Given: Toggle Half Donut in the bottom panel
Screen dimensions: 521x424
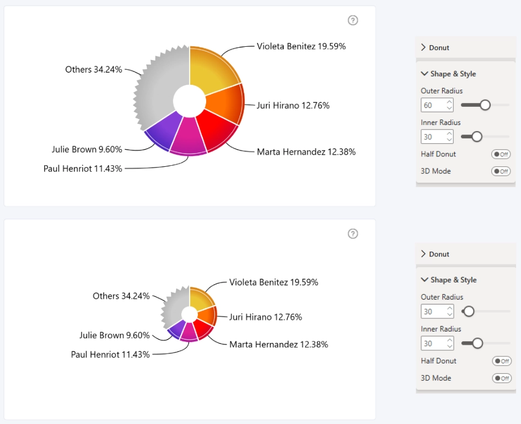Looking at the screenshot, I should click(502, 361).
